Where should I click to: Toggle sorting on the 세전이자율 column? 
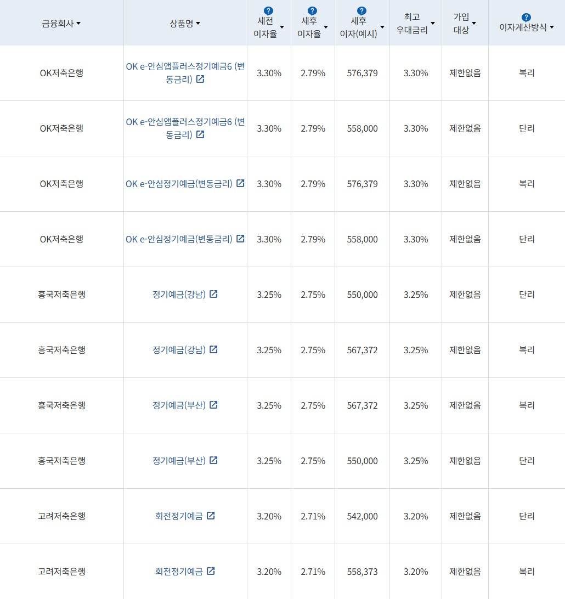pos(282,26)
